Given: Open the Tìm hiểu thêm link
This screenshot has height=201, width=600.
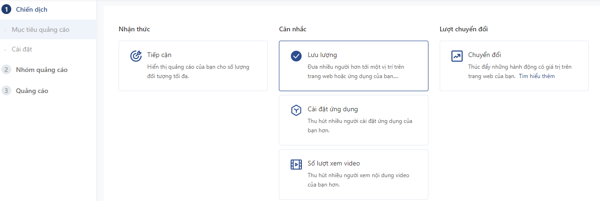Looking at the screenshot, I should tap(537, 76).
